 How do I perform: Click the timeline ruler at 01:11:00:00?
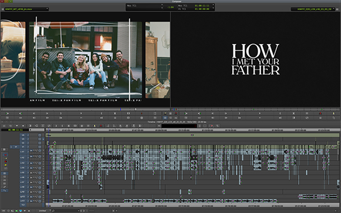(x=184, y=130)
